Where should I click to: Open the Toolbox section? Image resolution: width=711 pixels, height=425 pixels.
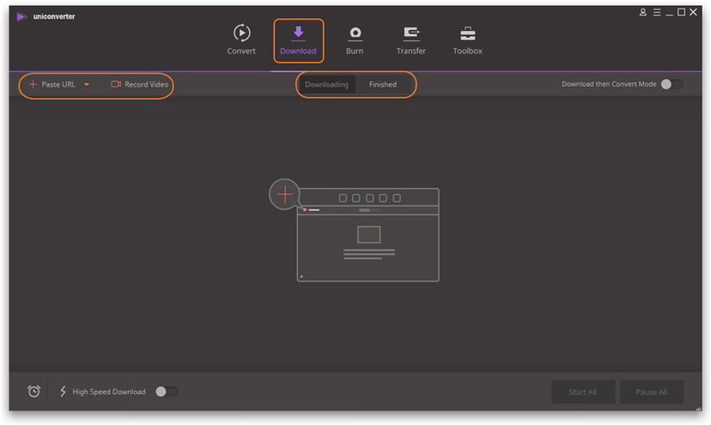[467, 39]
